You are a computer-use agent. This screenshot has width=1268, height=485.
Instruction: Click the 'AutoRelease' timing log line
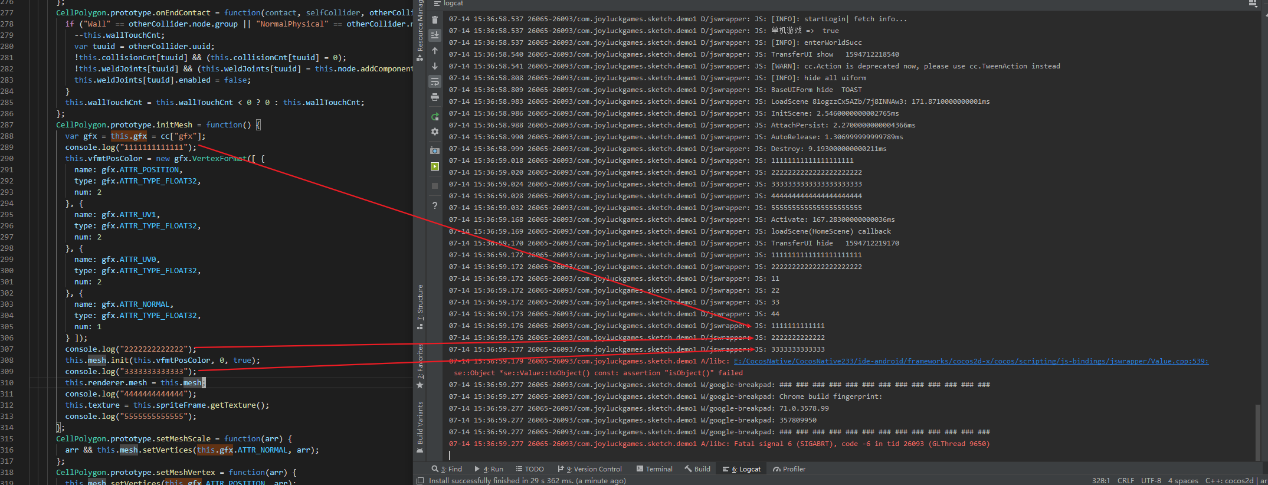point(676,137)
